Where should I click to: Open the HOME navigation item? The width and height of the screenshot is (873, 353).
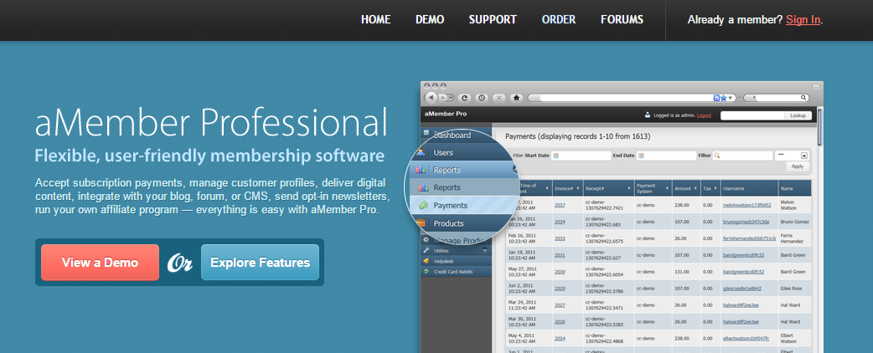click(376, 19)
